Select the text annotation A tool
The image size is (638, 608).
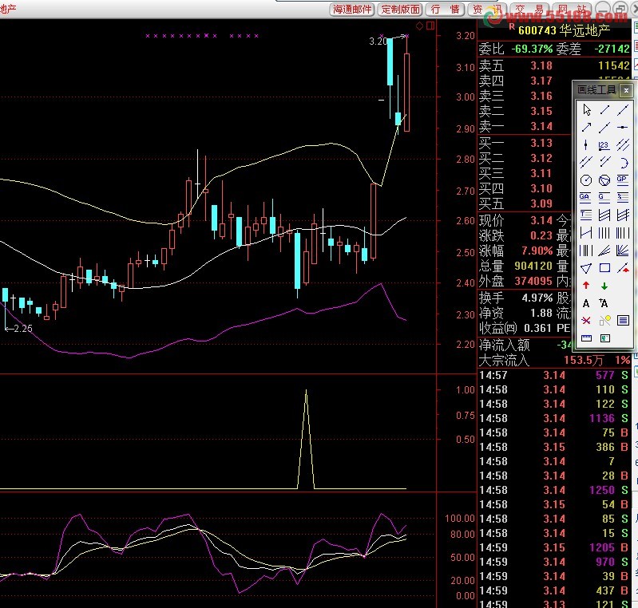coord(586,303)
